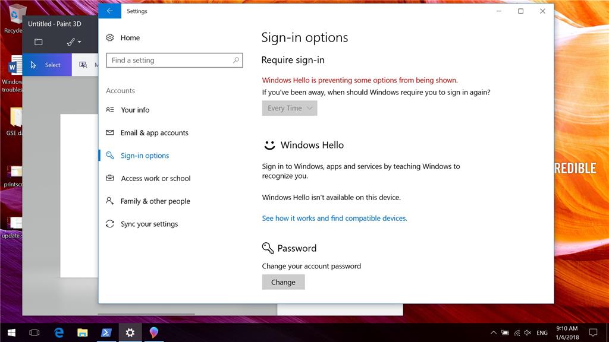The width and height of the screenshot is (609, 342).
Task: Open Access work or school page
Action: [x=155, y=178]
